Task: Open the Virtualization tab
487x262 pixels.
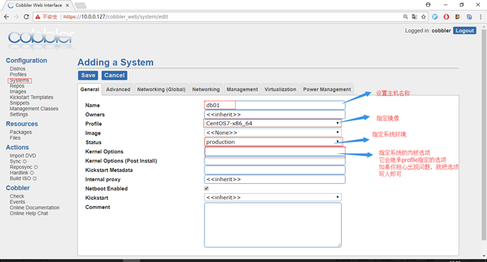Action: click(x=280, y=89)
